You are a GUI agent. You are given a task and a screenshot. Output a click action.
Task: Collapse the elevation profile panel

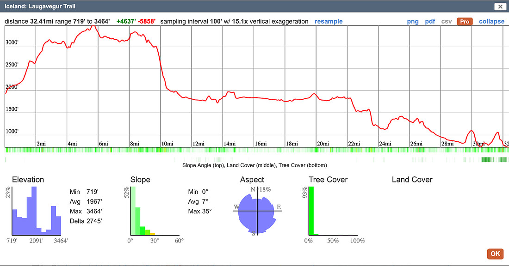pyautogui.click(x=491, y=21)
